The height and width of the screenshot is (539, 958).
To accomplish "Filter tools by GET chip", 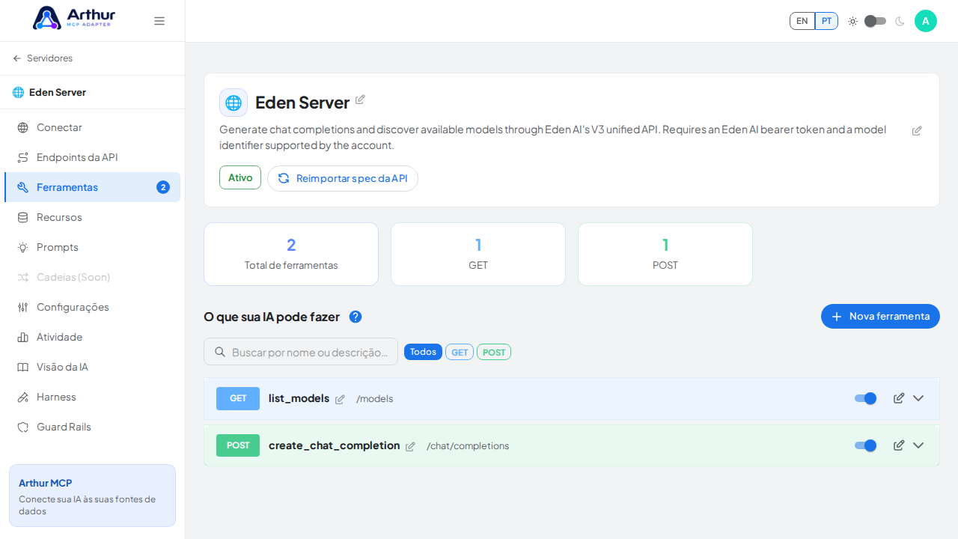I will coord(460,352).
